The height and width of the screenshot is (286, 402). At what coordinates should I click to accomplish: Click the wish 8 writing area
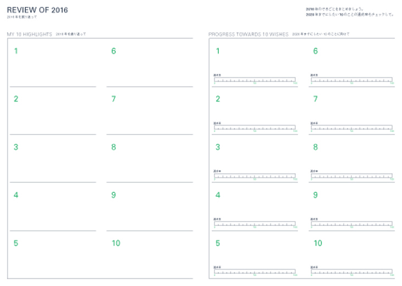[x=351, y=156]
